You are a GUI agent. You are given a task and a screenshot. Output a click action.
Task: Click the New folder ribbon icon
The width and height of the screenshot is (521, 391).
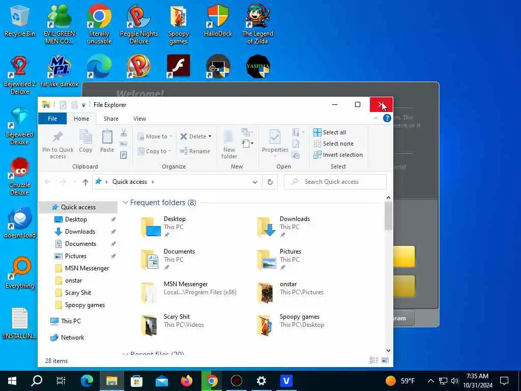(x=229, y=144)
